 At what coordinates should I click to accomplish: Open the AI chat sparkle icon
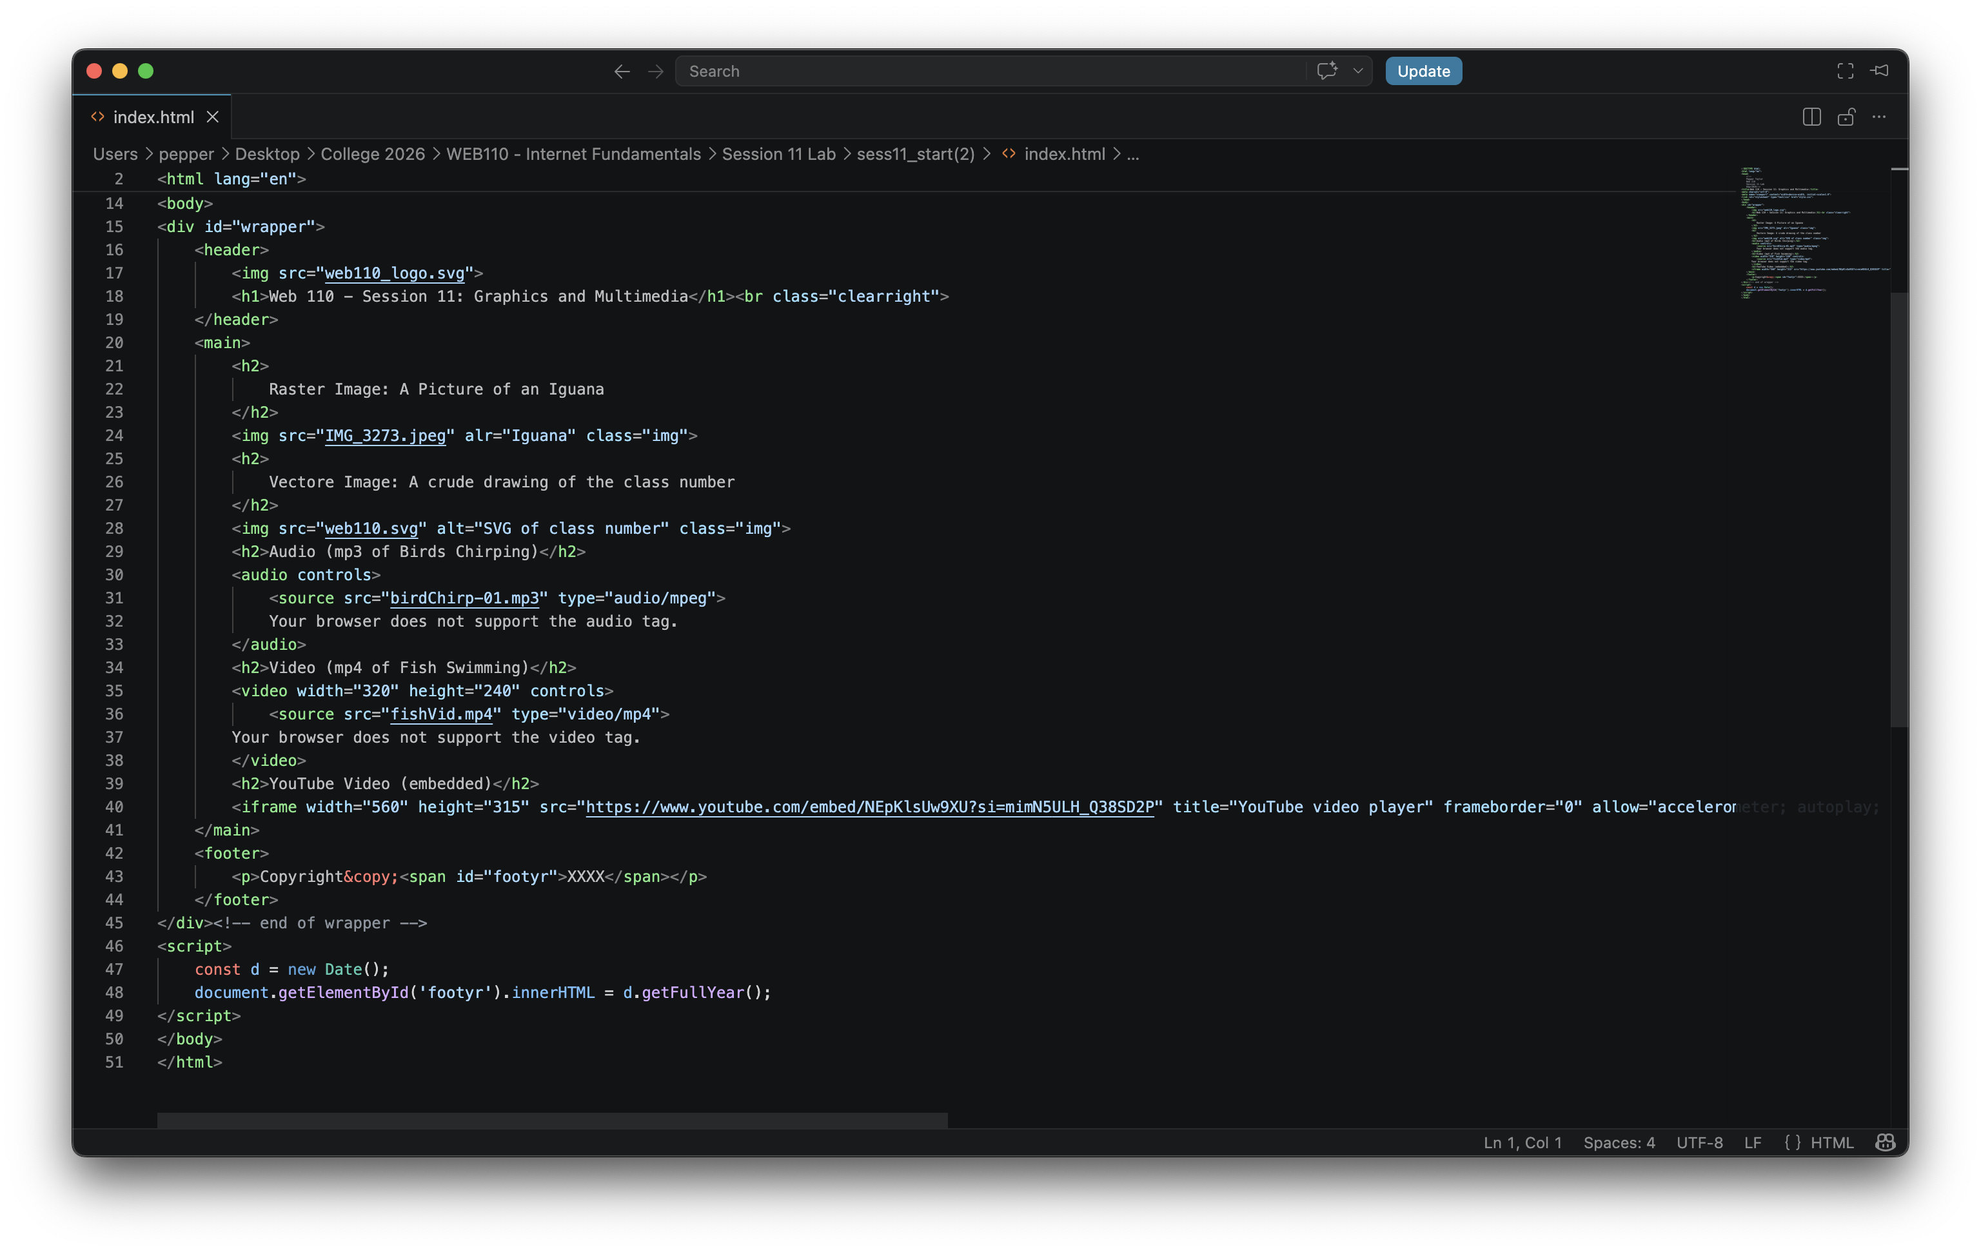[x=1326, y=72]
